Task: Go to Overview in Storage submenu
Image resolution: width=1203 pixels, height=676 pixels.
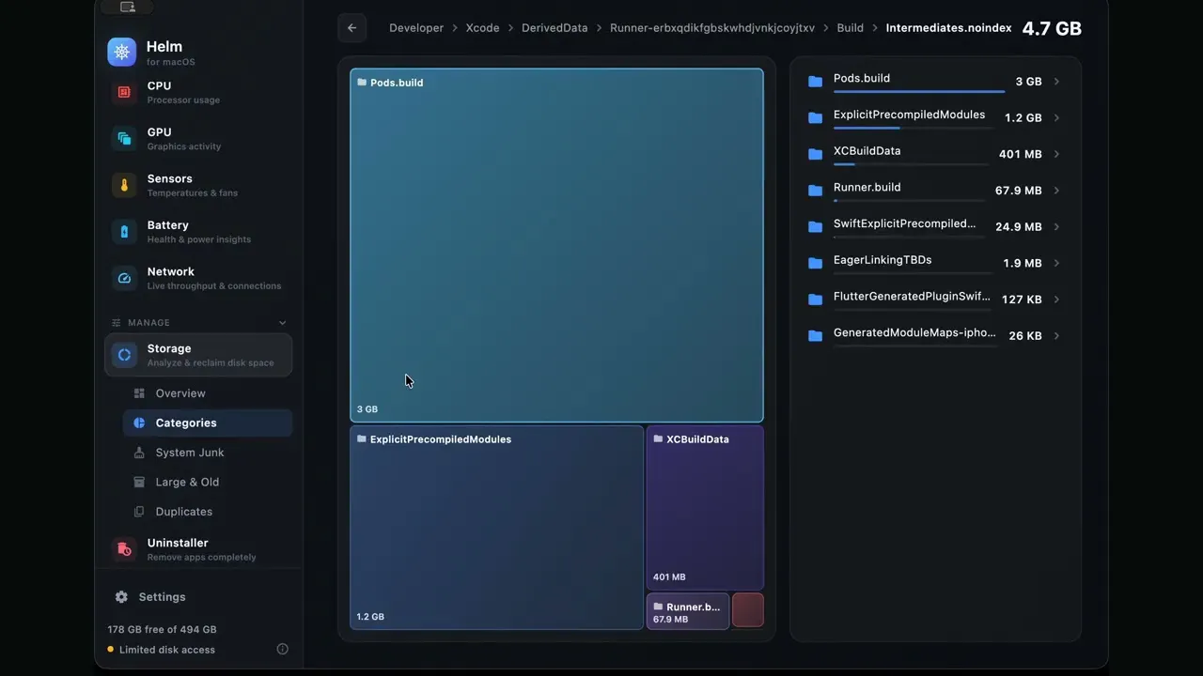Action: pos(208,393)
